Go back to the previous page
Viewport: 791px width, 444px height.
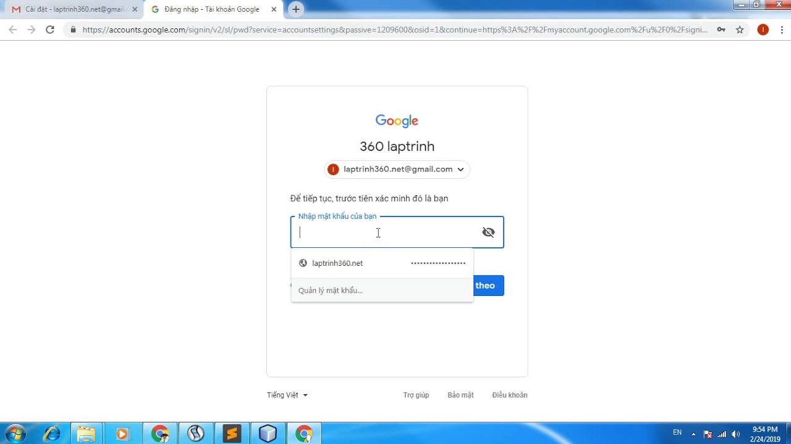pos(13,30)
